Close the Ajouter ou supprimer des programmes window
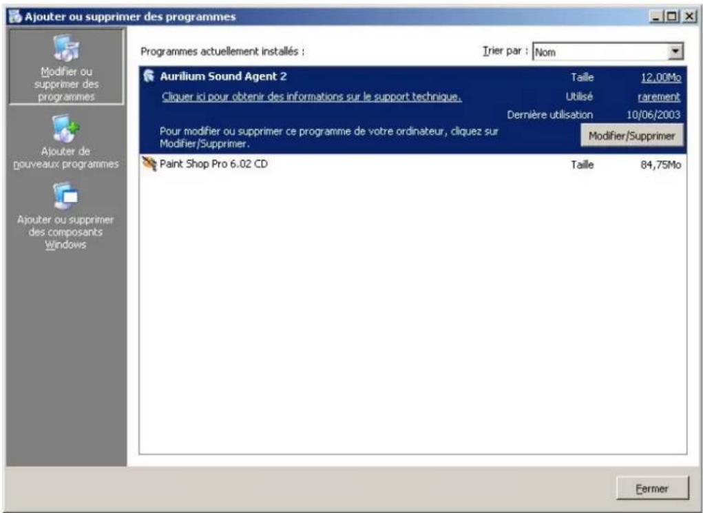 tap(689, 17)
